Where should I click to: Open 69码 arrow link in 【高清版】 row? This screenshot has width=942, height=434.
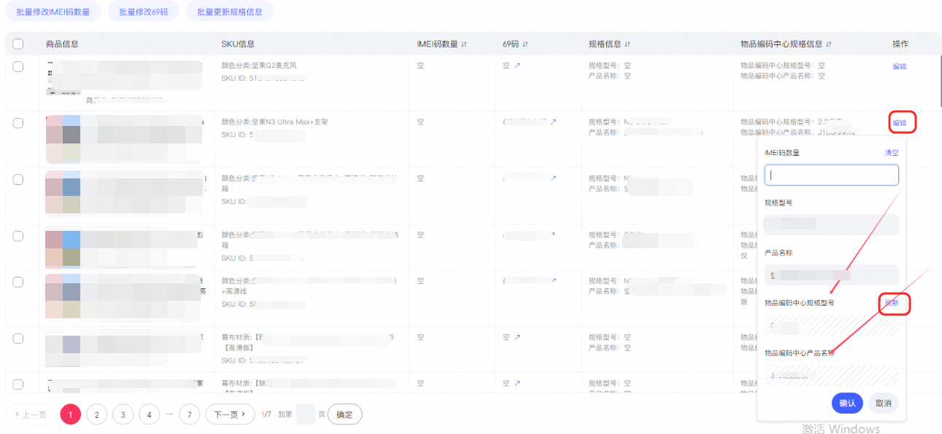click(517, 337)
